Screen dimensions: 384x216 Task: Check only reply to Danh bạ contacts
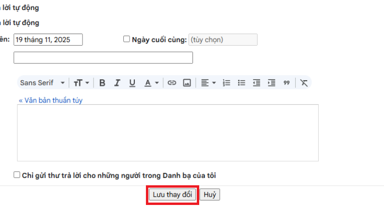17,175
